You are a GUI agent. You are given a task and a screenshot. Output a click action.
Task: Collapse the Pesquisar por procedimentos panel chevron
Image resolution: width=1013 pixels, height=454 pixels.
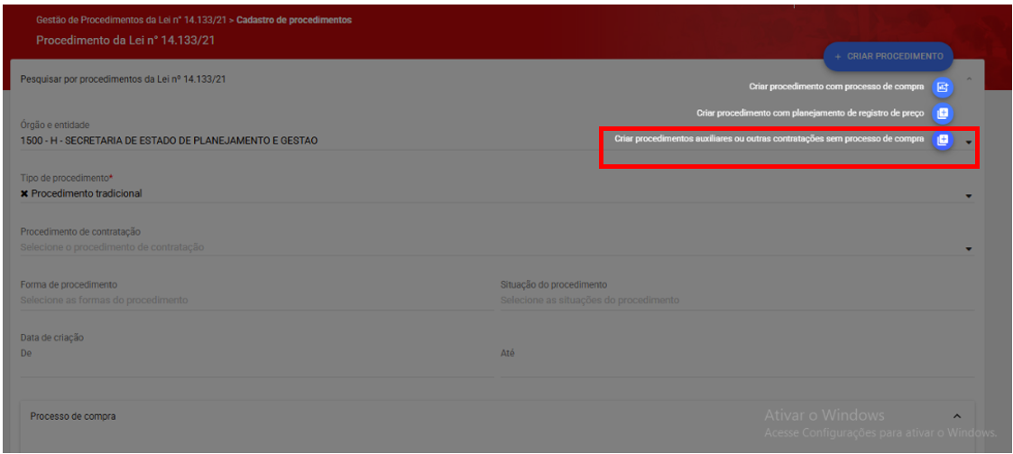point(970,79)
